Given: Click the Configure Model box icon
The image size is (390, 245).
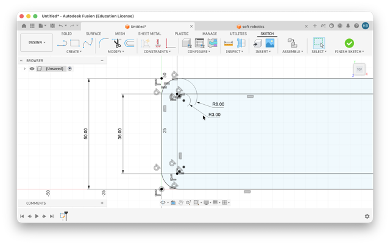Looking at the screenshot, I should [x=186, y=43].
